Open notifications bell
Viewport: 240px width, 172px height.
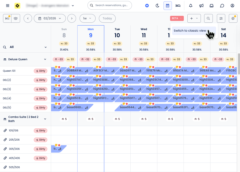click(191, 6)
